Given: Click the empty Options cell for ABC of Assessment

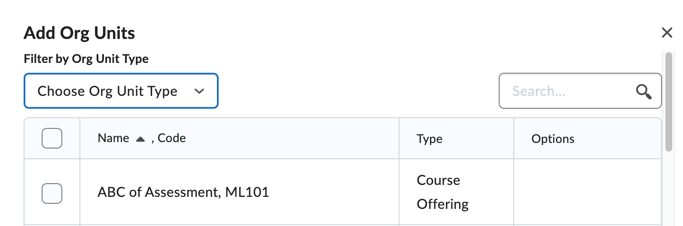Looking at the screenshot, I should tap(588, 192).
